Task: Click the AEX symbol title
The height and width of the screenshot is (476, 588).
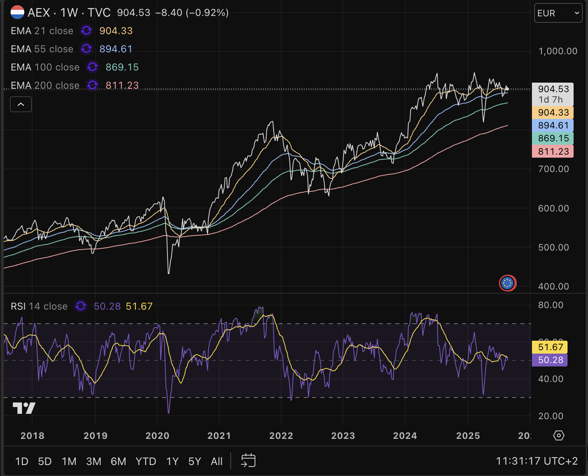Action: (39, 13)
